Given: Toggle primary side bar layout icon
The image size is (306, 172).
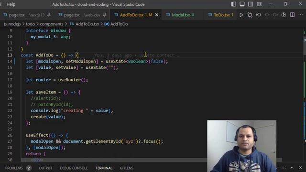Looking at the screenshot, I should (234, 4).
